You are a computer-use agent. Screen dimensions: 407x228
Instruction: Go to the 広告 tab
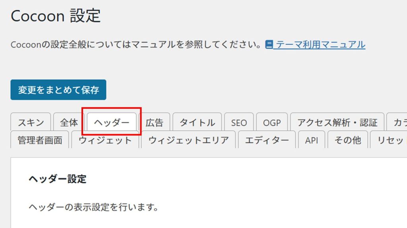[154, 123]
